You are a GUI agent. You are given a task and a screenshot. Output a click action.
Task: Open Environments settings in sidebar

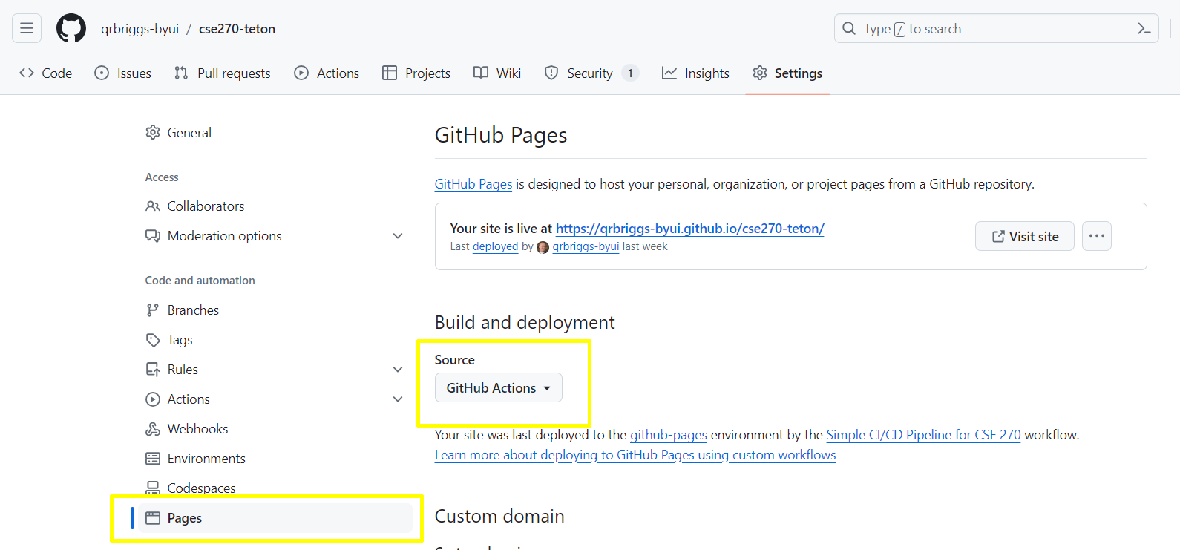[206, 459]
